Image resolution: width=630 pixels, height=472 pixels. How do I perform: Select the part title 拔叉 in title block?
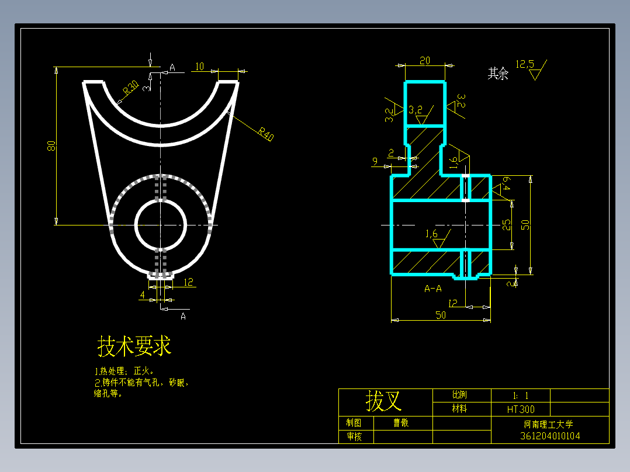[383, 401]
